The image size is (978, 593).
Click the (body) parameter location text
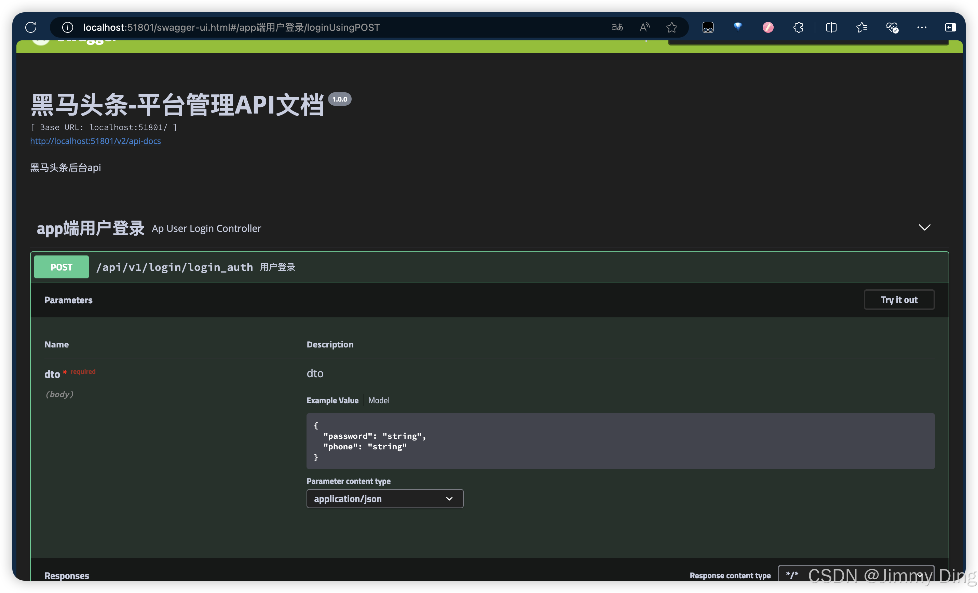59,394
